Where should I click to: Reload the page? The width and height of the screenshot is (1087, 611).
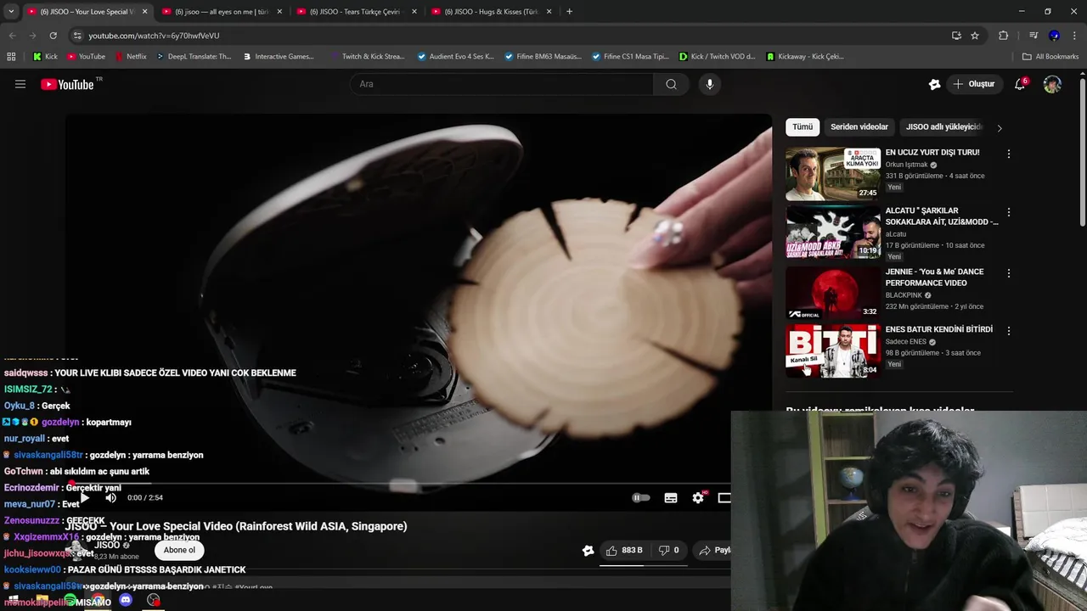point(53,36)
